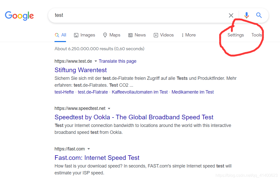Click the https://www.test.de URL text
This screenshot has height=180, width=280.
point(73,61)
